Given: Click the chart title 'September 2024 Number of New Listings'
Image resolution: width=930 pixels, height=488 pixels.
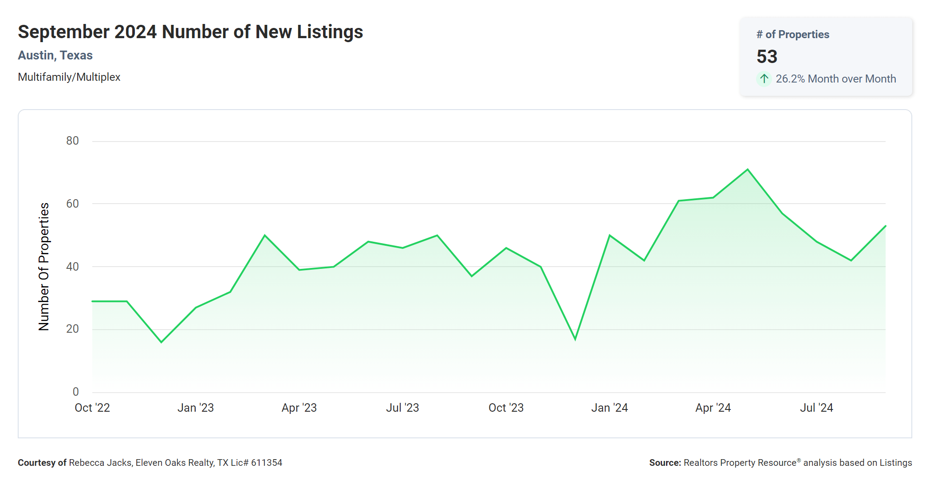Looking at the screenshot, I should (x=190, y=32).
